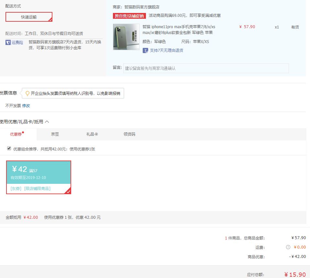The height and width of the screenshot is (278, 310).
Task: Select the 快递运输 delivery method button
Action: coord(29,17)
